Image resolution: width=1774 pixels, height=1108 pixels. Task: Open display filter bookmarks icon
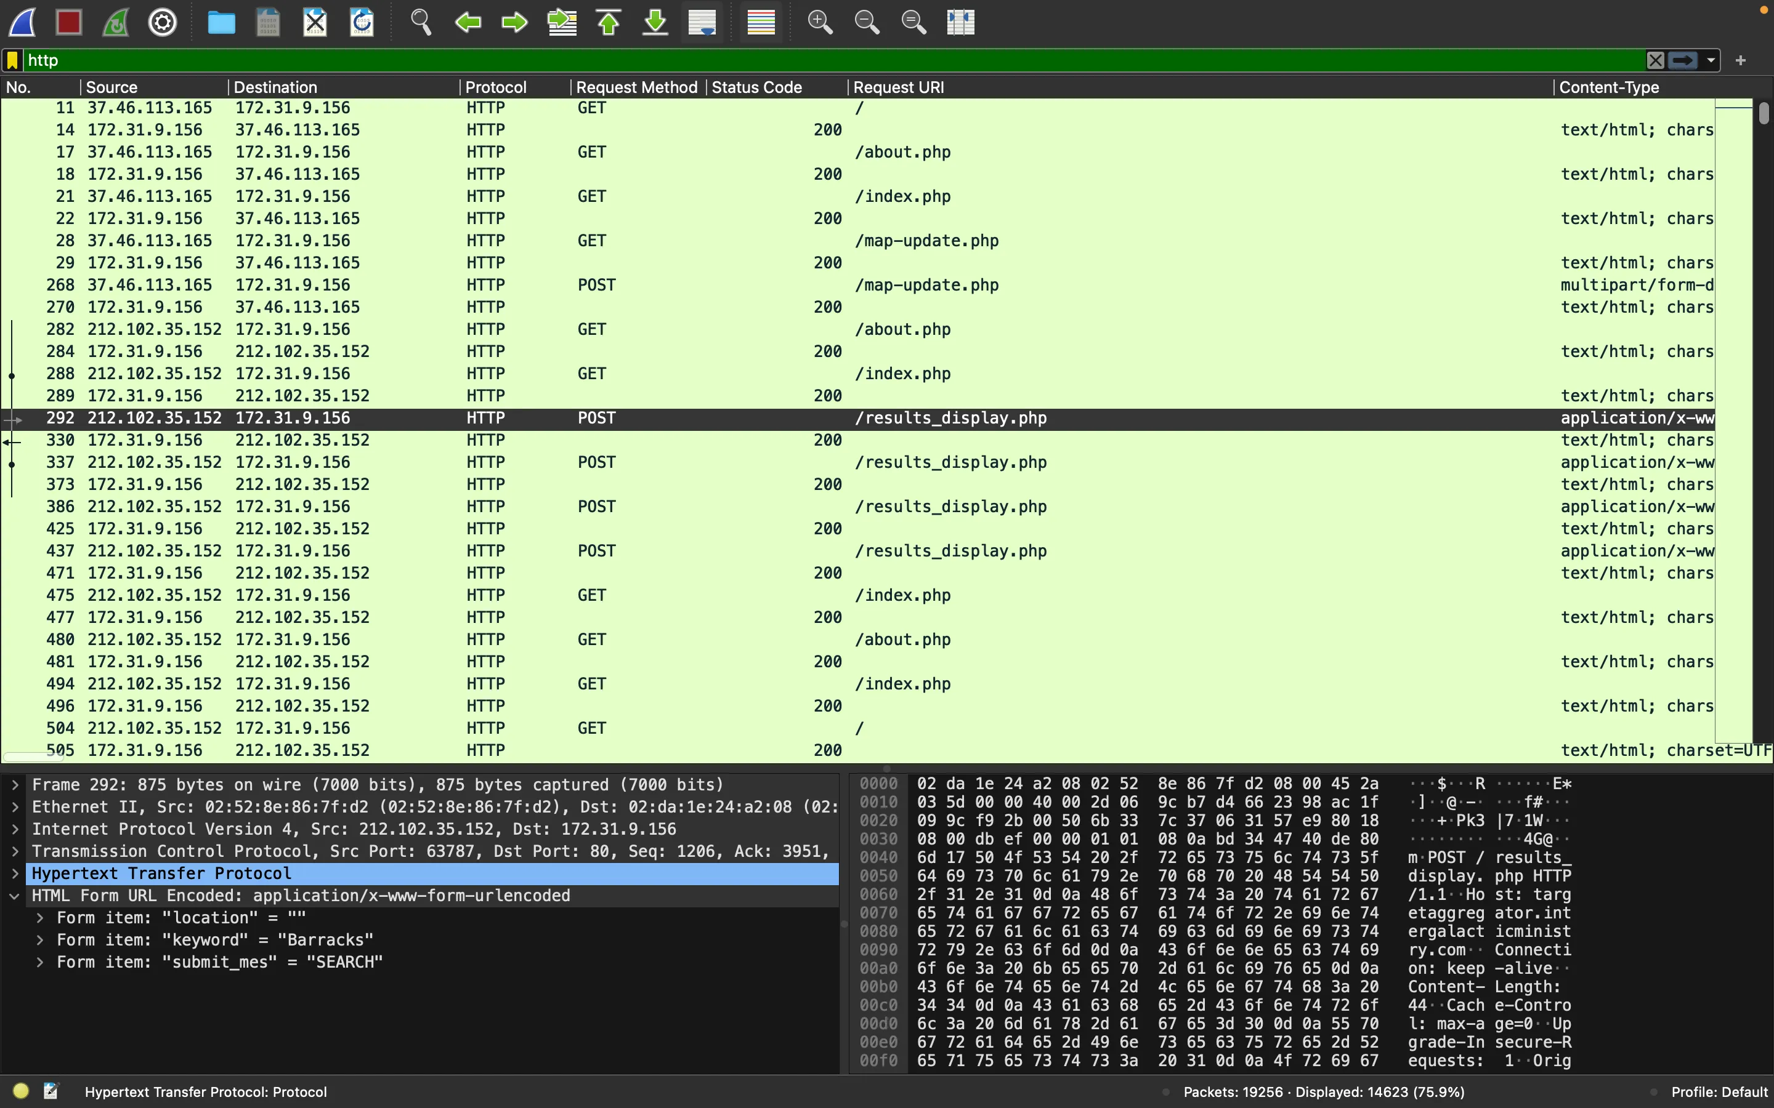point(12,60)
